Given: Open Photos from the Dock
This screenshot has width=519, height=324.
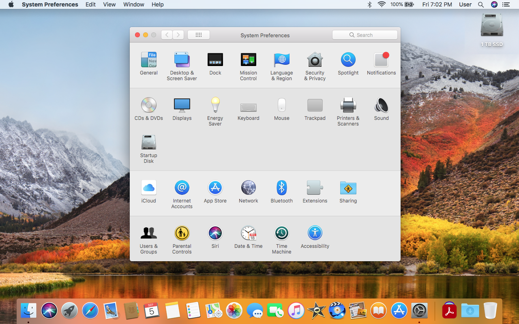Looking at the screenshot, I should 234,311.
